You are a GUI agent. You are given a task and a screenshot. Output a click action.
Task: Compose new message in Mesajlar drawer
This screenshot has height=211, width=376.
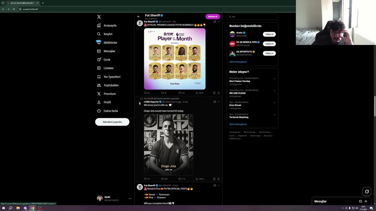click(360, 201)
